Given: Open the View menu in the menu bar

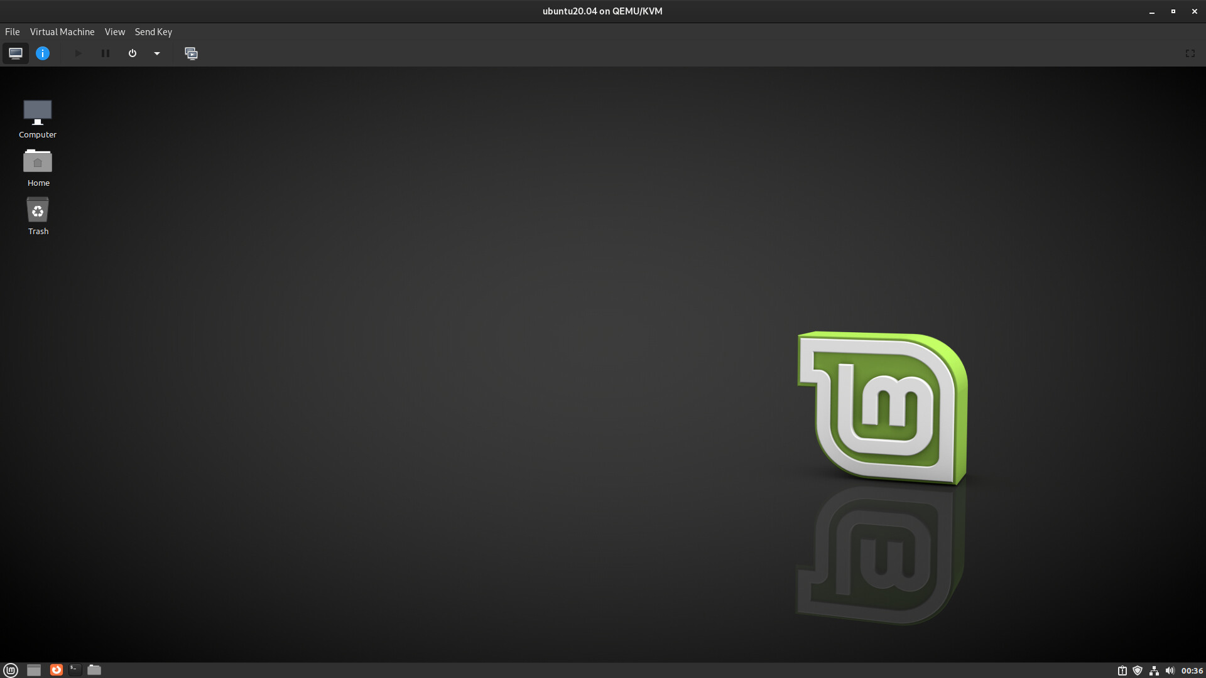Looking at the screenshot, I should 114,31.
